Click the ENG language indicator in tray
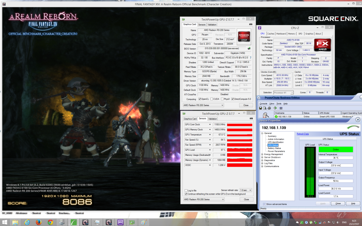The width and height of the screenshot is (362, 226). click(x=344, y=222)
